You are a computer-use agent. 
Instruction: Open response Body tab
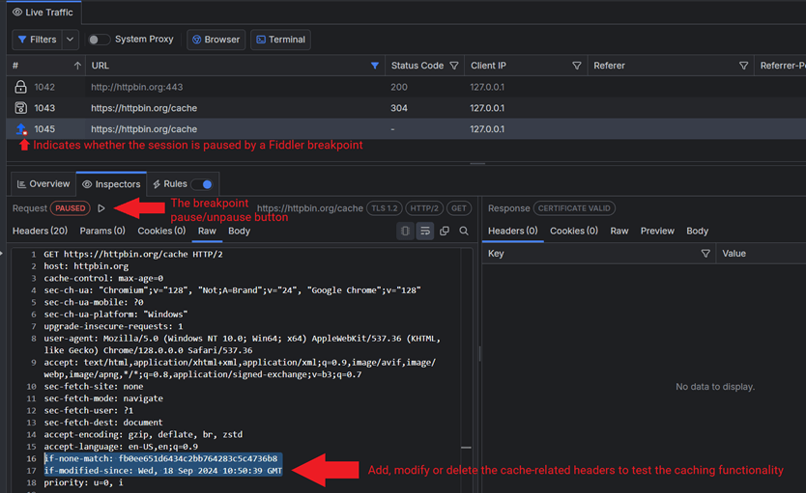tap(697, 231)
